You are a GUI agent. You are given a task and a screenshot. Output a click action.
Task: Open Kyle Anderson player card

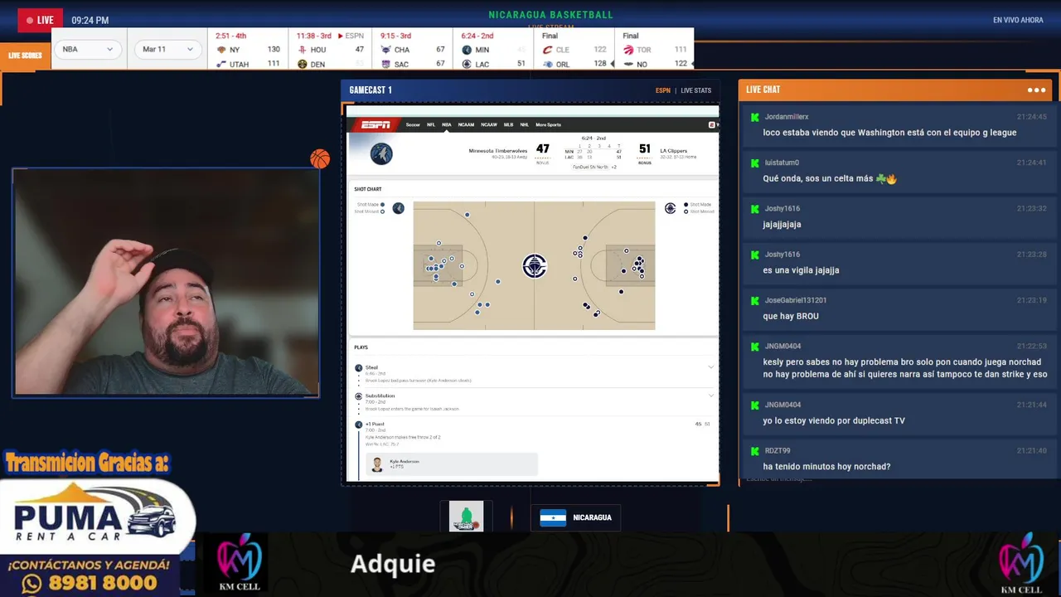452,464
